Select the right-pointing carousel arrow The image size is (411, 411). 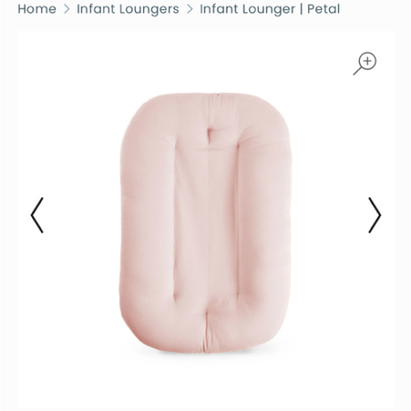pyautogui.click(x=375, y=215)
